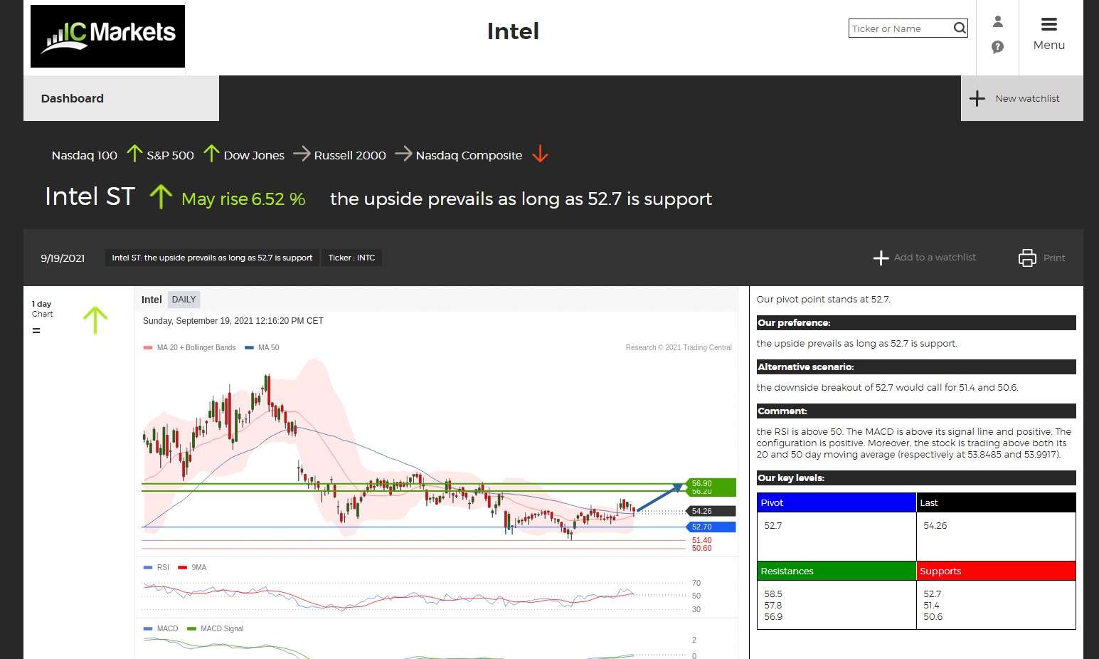
Task: Click the Ticker or Name search field
Action: 901,28
